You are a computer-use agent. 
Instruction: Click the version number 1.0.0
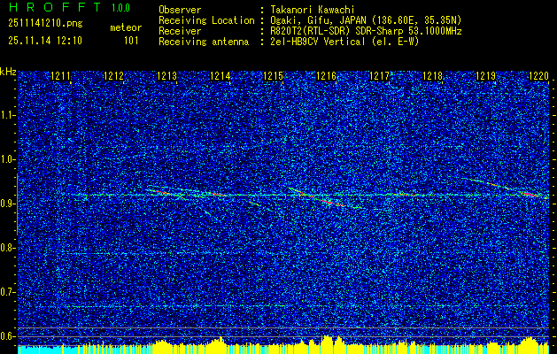[x=120, y=8]
